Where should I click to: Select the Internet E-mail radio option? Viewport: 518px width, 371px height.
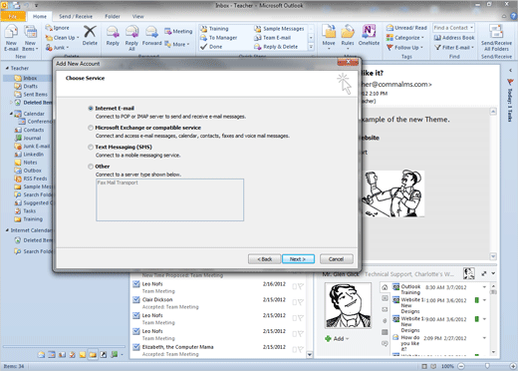pyautogui.click(x=91, y=109)
